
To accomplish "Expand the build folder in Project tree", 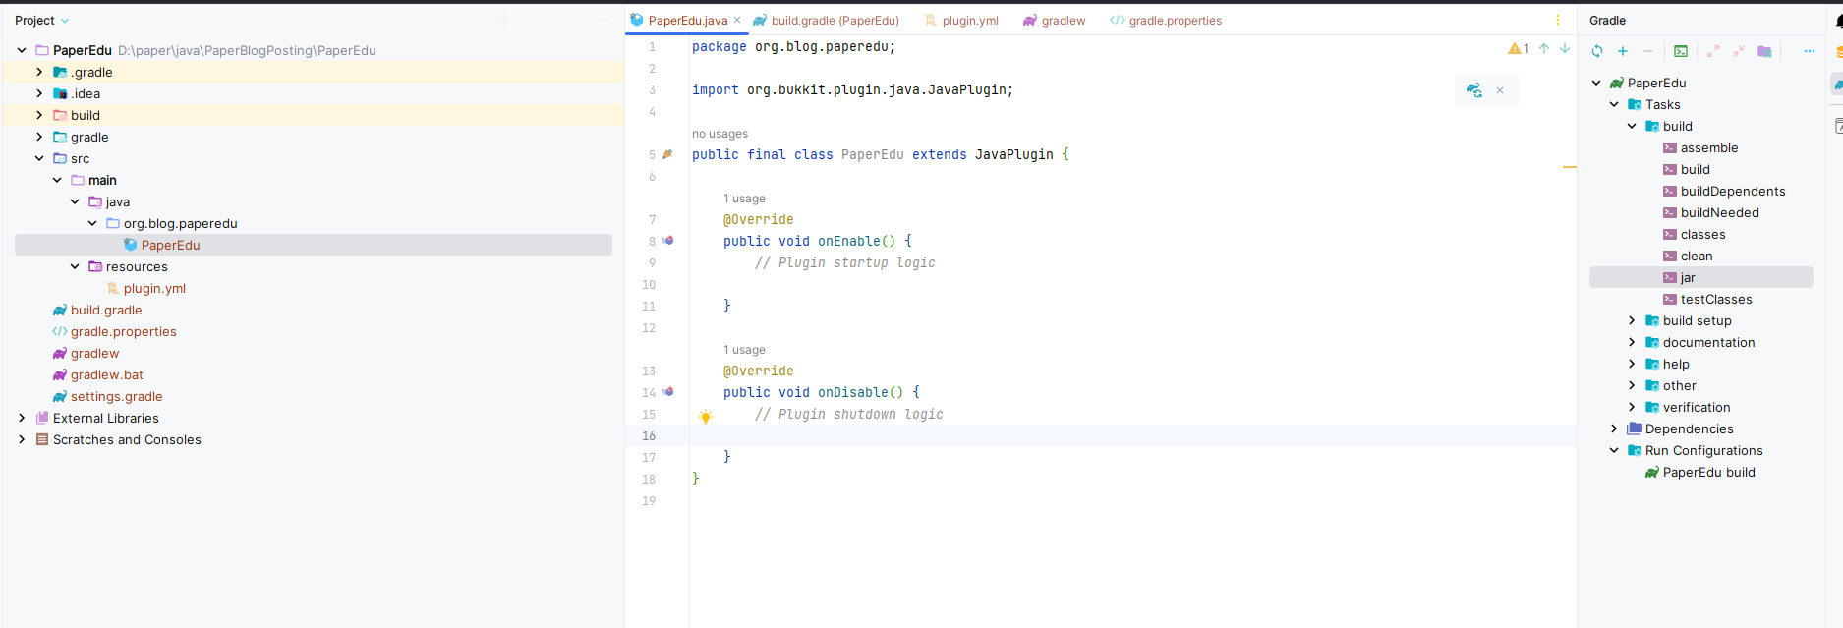I will click(39, 115).
